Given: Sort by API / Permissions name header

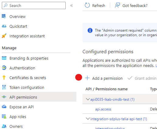Looking at the screenshot, I should tap(106, 89).
